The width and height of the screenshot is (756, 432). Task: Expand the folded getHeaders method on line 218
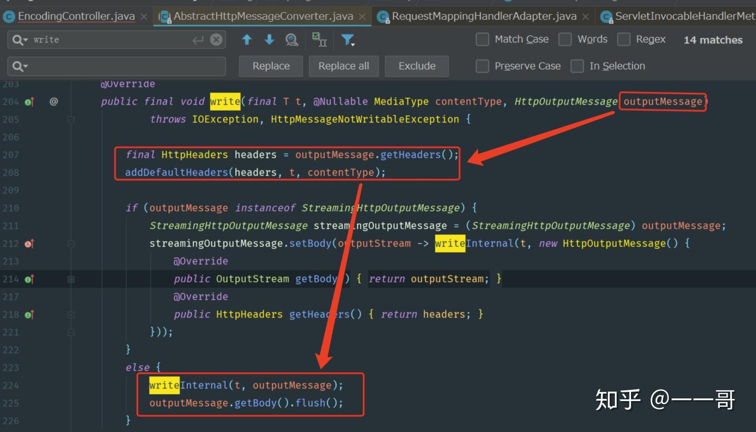coord(71,314)
